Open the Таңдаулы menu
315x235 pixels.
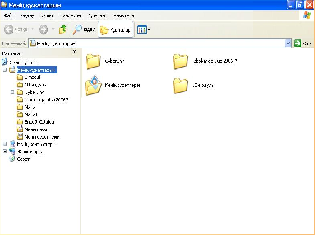coord(71,15)
